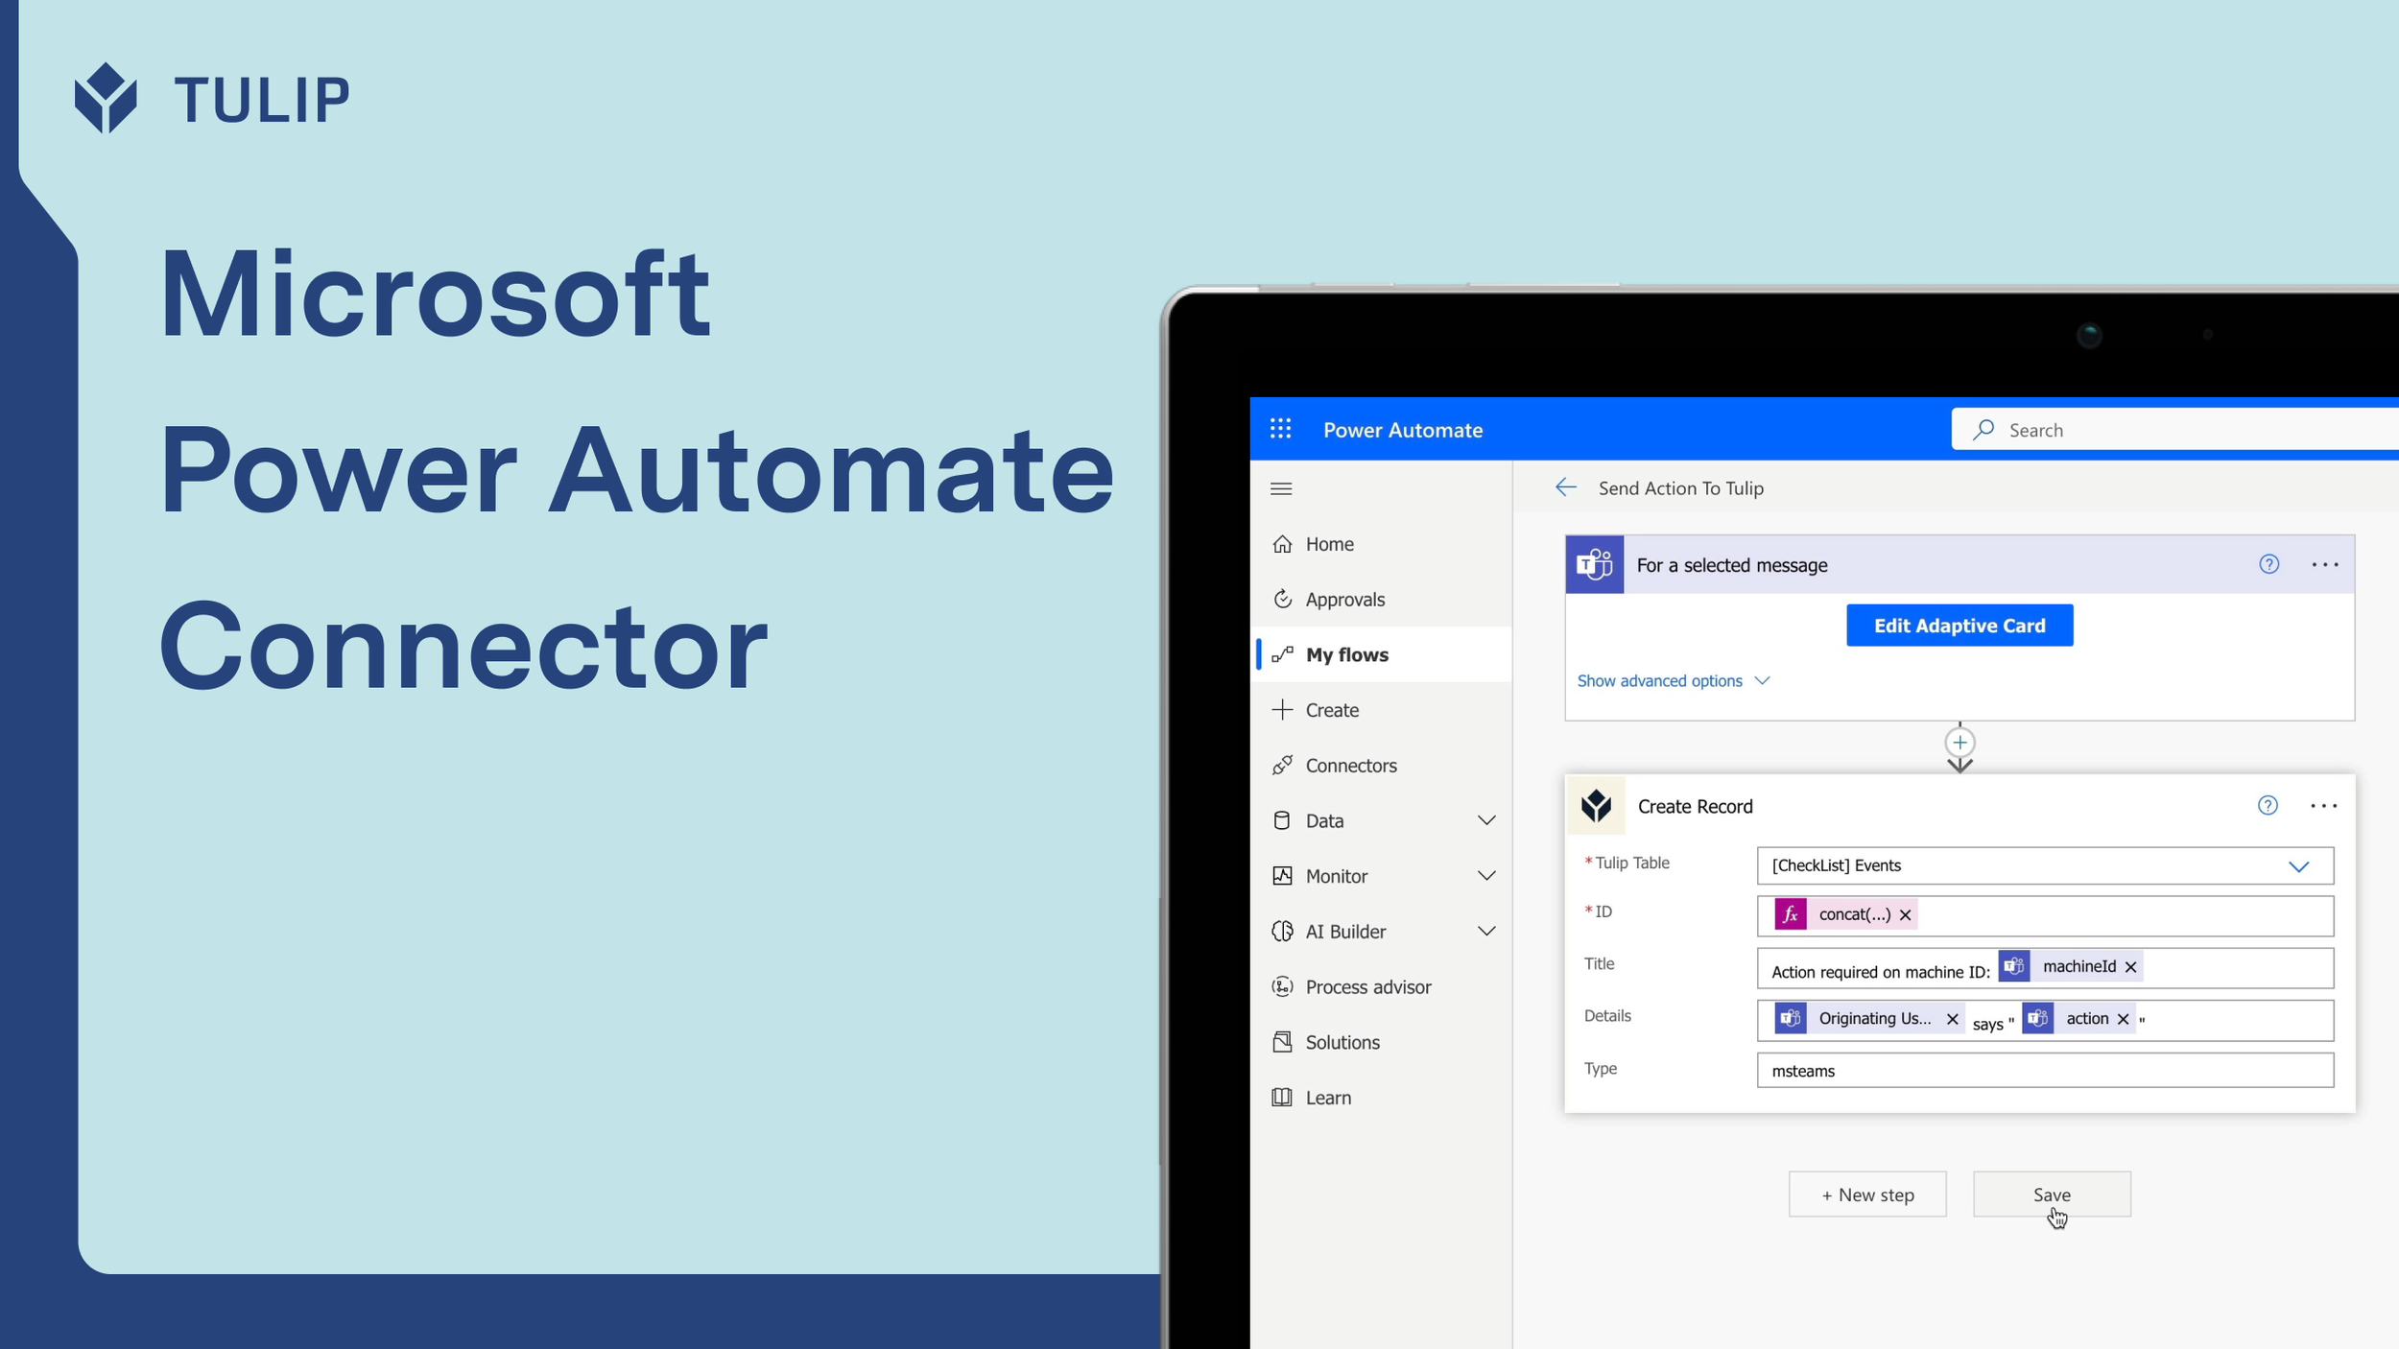Show advanced options on trigger card

pyautogui.click(x=1673, y=680)
